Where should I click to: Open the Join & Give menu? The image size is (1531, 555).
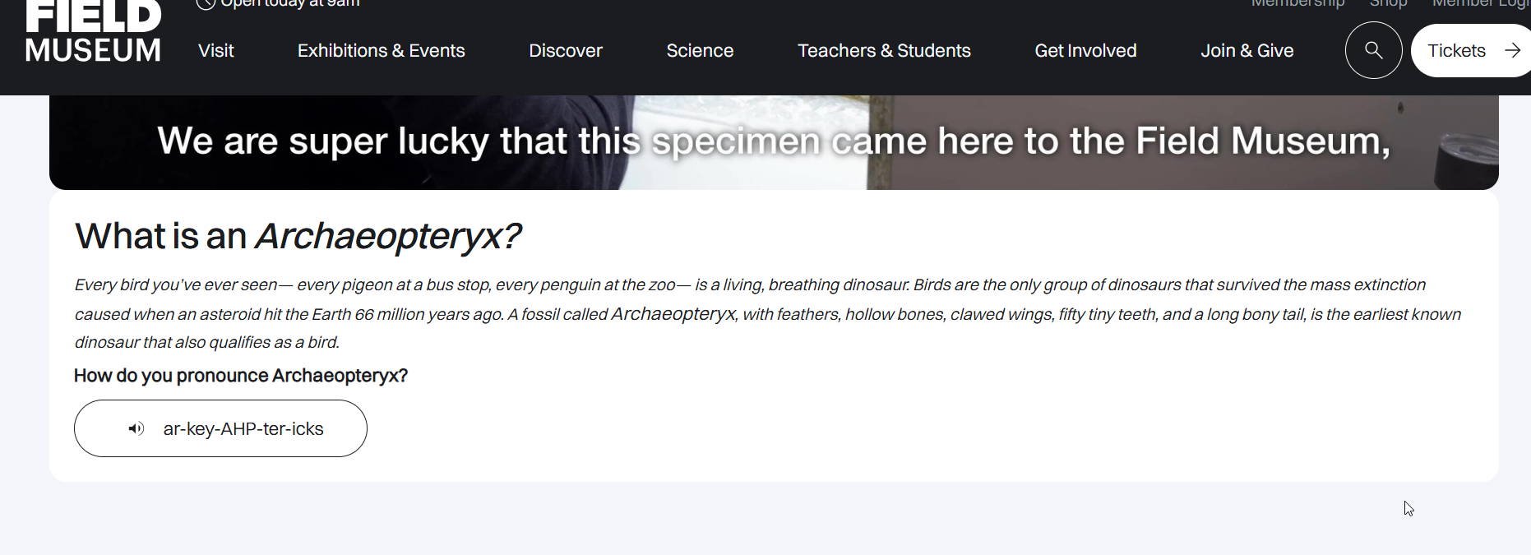click(1247, 51)
